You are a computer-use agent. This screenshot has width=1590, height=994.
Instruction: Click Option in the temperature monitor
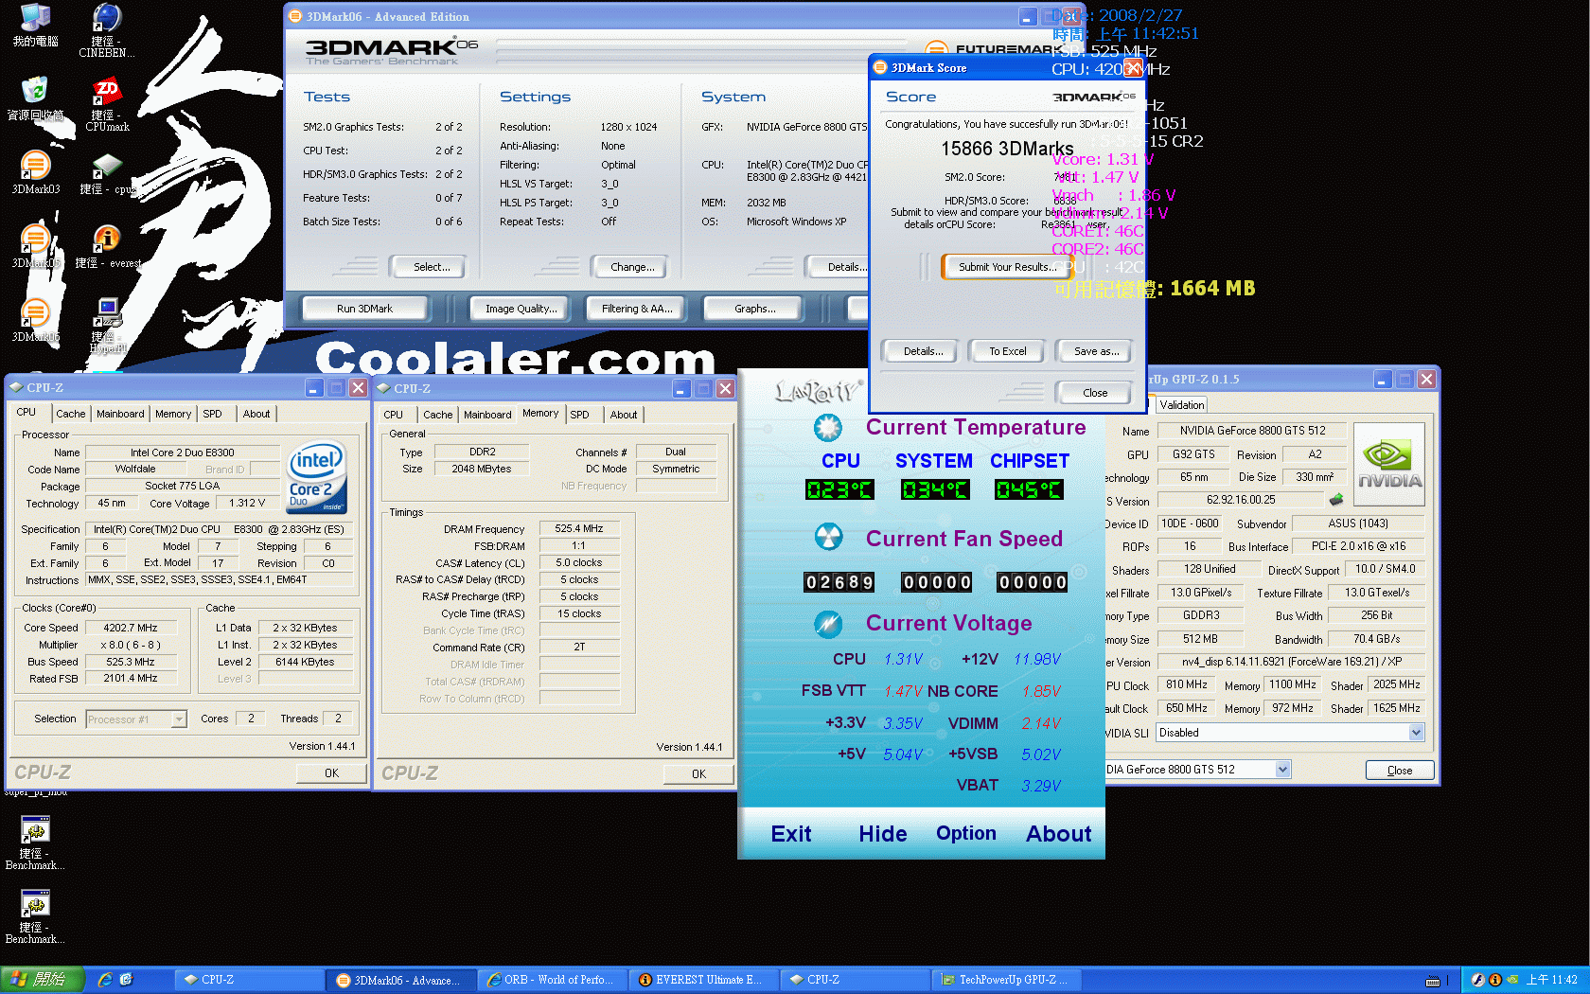click(966, 833)
